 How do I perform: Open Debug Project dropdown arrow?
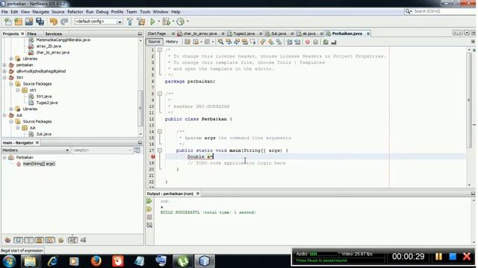click(173, 22)
